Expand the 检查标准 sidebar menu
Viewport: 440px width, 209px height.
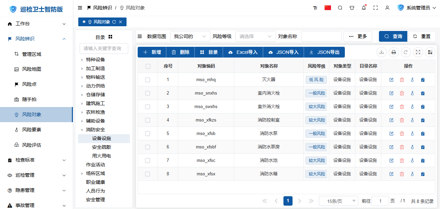36,160
